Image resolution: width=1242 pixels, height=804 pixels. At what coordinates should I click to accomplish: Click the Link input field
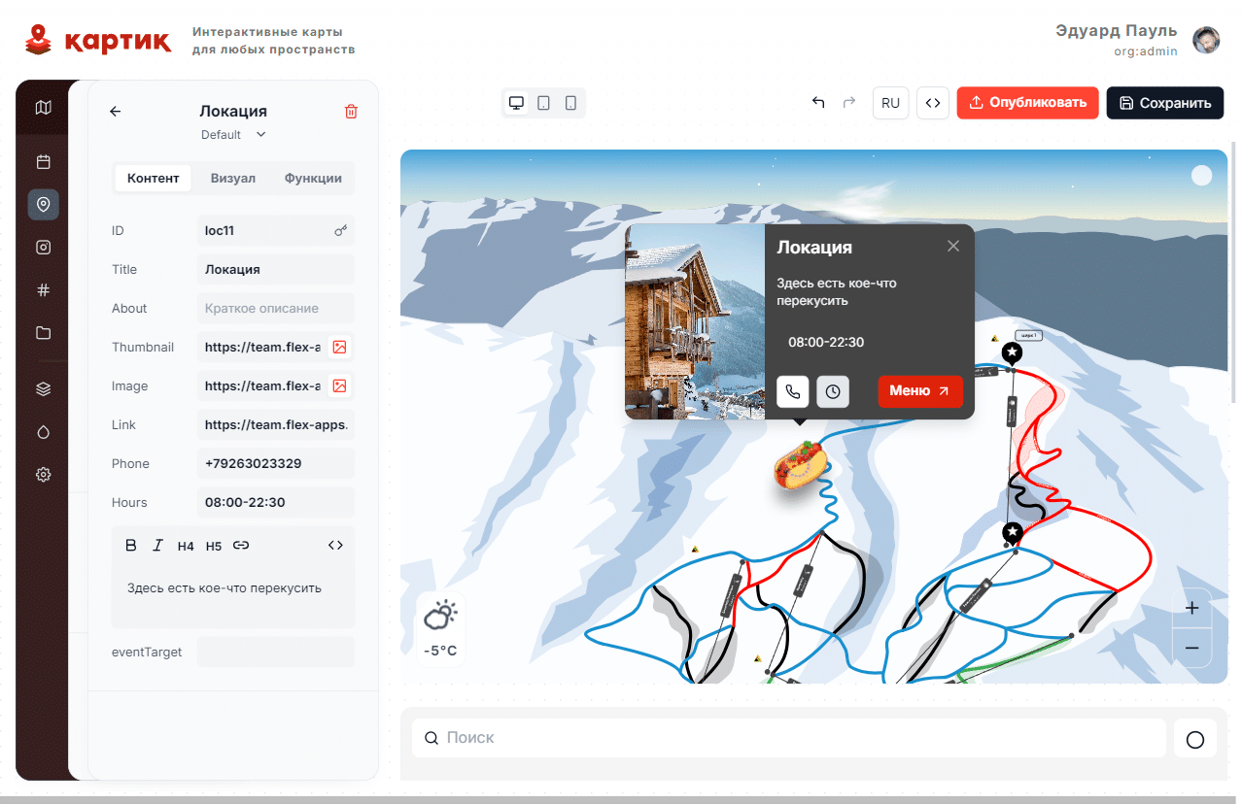(x=276, y=424)
